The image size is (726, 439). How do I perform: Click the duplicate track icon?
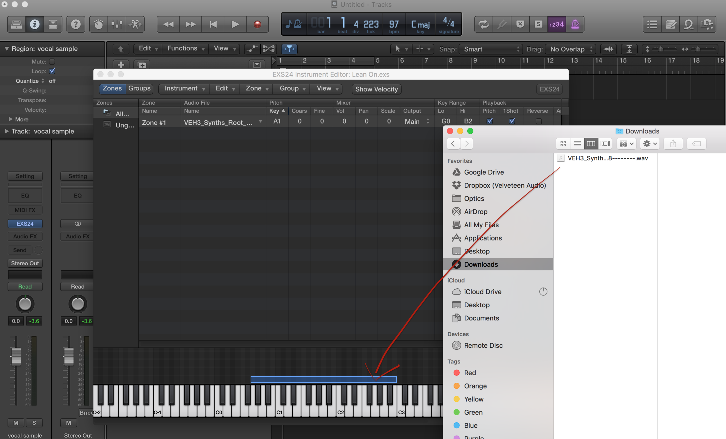click(x=142, y=64)
